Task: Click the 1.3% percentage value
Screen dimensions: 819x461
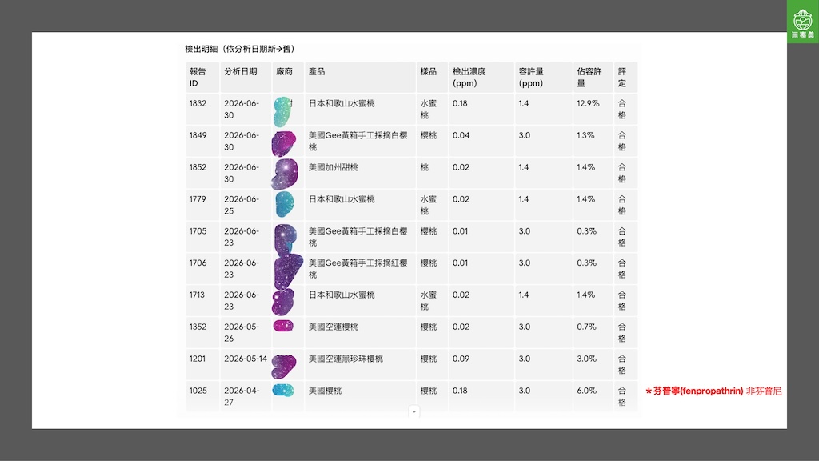Action: [585, 135]
